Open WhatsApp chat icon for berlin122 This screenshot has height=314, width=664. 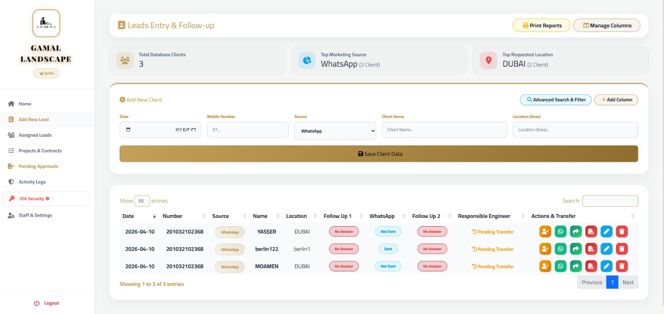tap(560, 249)
